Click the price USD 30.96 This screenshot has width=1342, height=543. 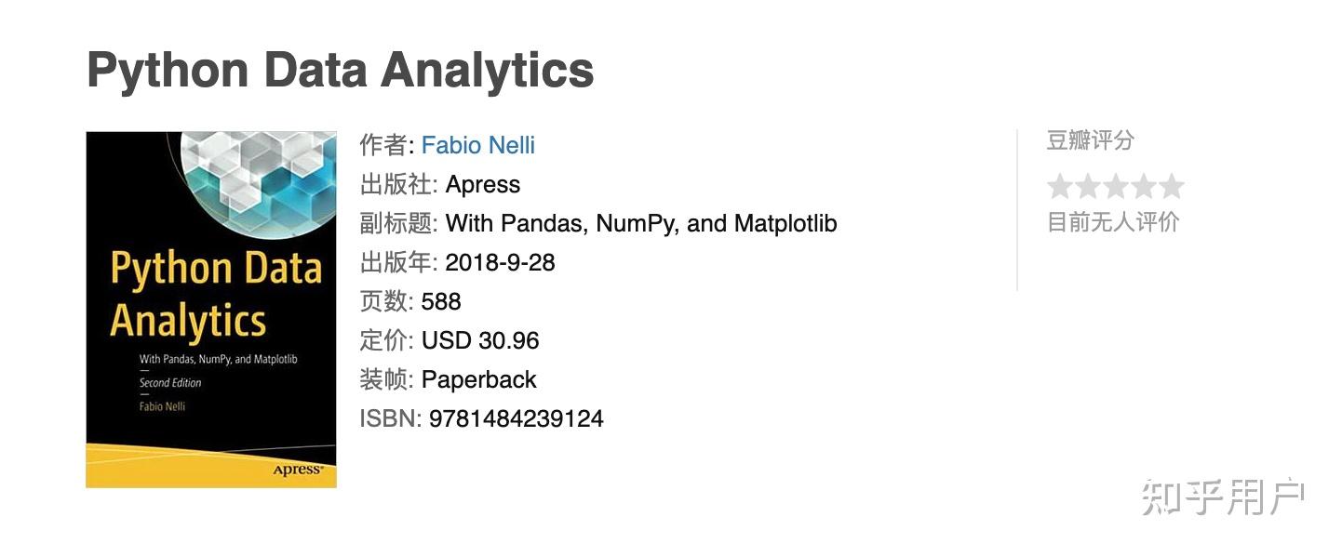point(480,340)
